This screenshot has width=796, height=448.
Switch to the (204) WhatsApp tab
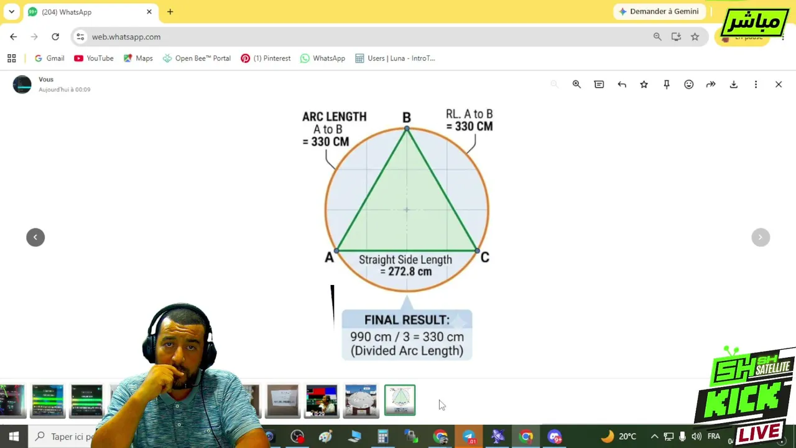pyautogui.click(x=90, y=12)
